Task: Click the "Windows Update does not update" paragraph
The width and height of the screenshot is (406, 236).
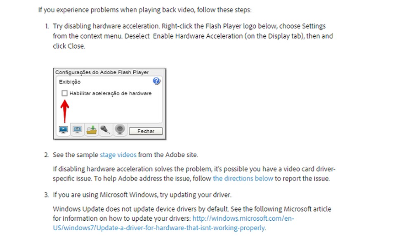Action: [192, 209]
